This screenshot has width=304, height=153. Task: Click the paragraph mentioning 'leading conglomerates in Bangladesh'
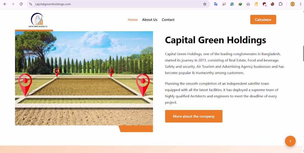coord(224,63)
